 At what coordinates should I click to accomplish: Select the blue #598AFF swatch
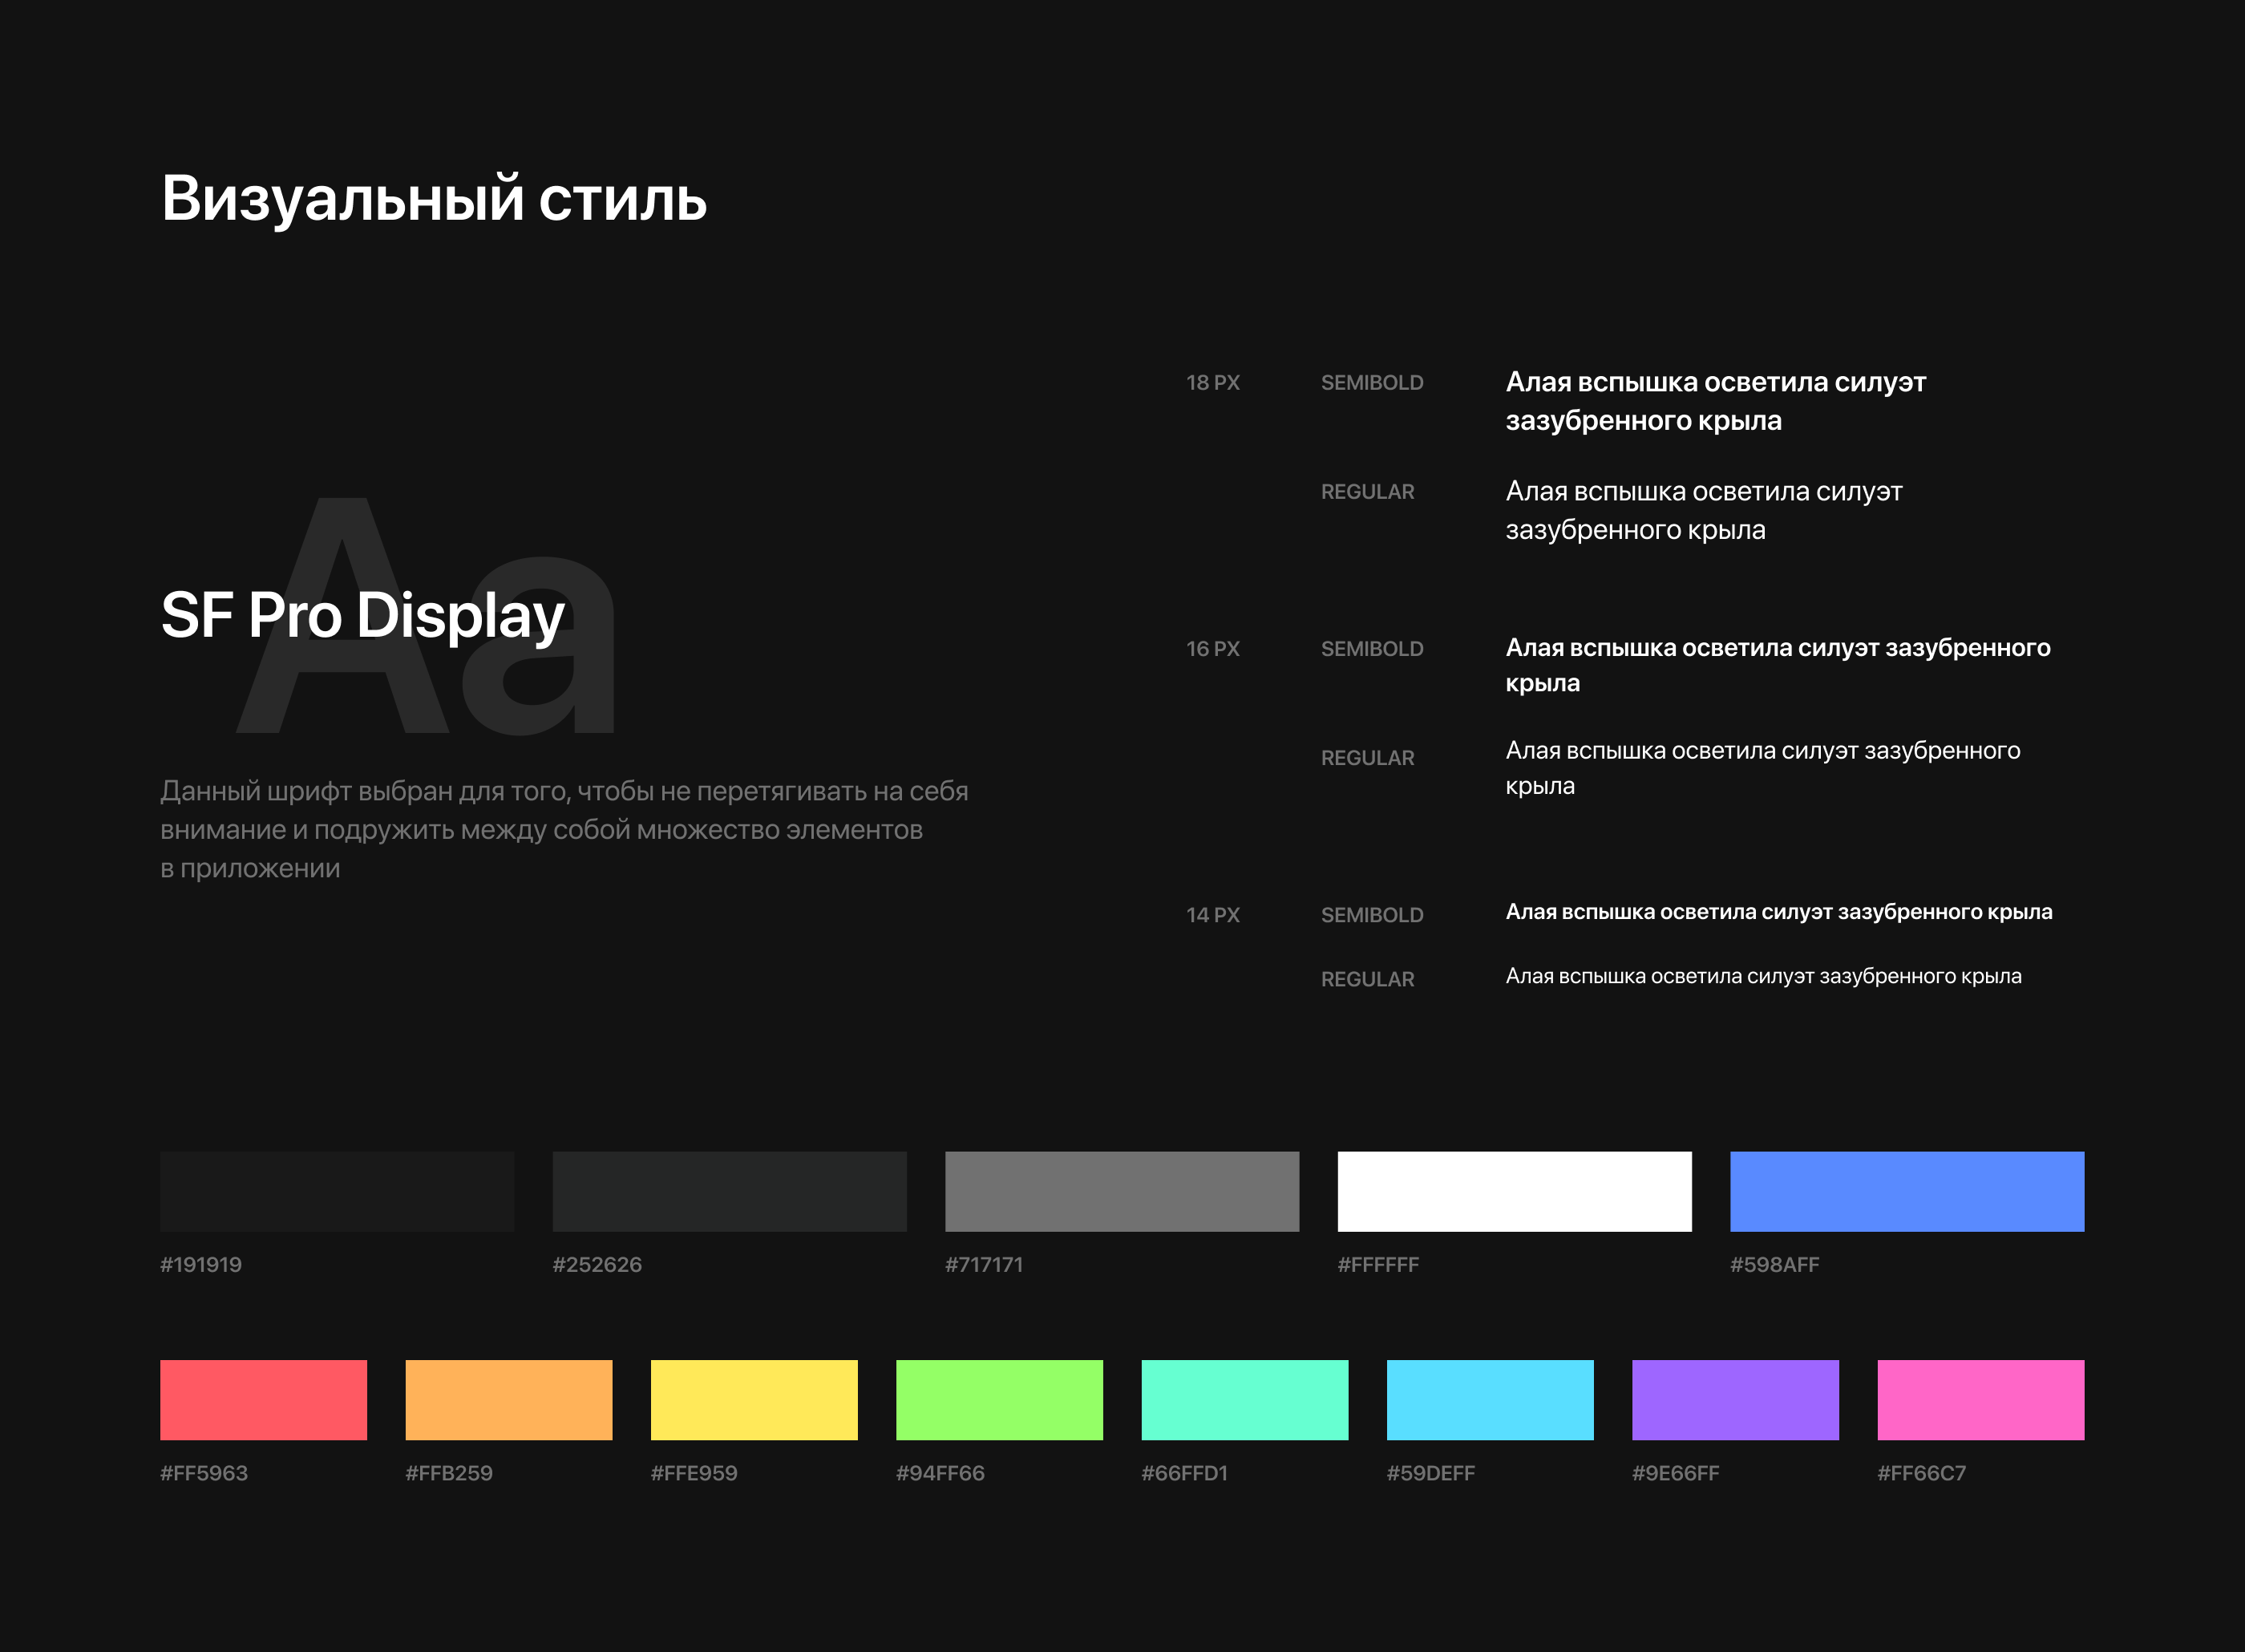1906,1191
